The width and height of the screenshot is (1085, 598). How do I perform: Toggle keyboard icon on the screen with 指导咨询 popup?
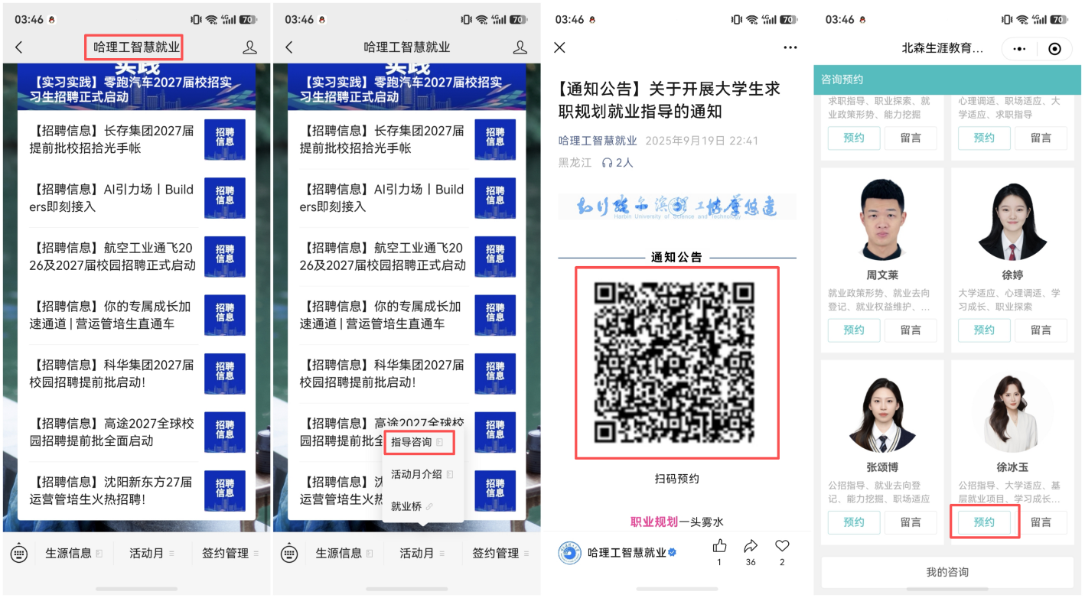coord(289,553)
